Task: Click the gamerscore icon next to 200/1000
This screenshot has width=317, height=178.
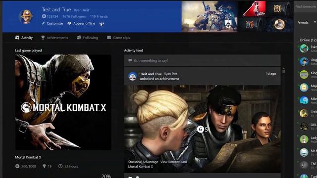Action: coord(17,166)
